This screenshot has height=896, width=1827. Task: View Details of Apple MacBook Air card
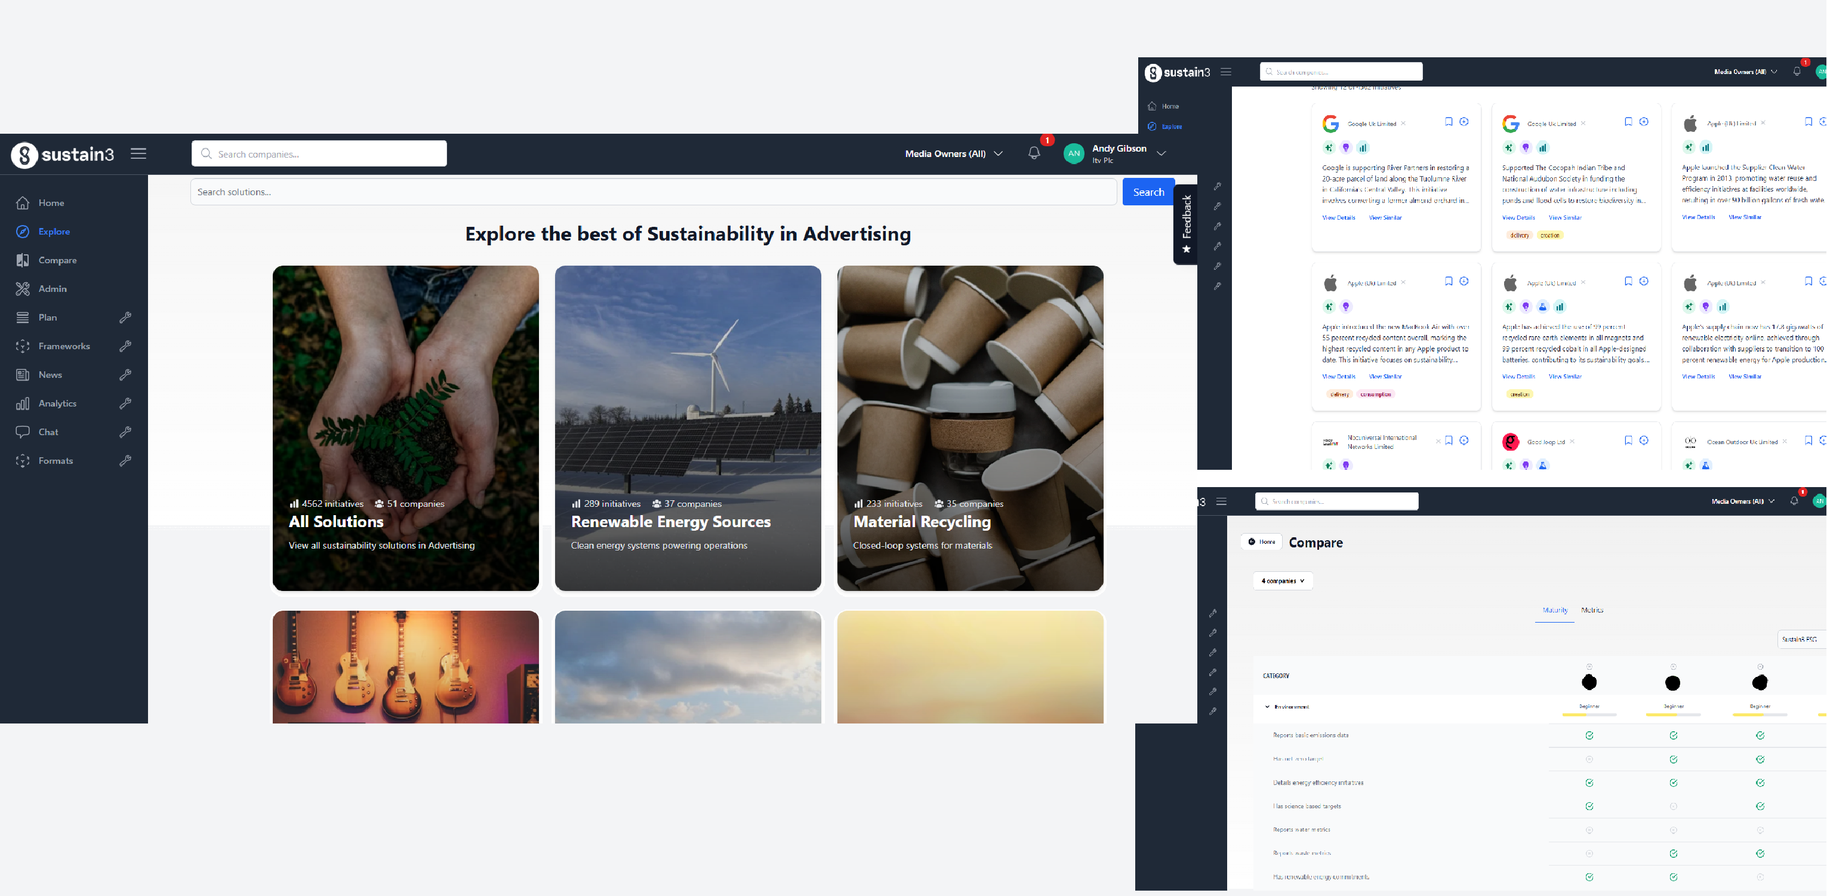[1338, 377]
